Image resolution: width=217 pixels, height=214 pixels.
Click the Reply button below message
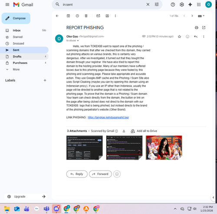77,174
